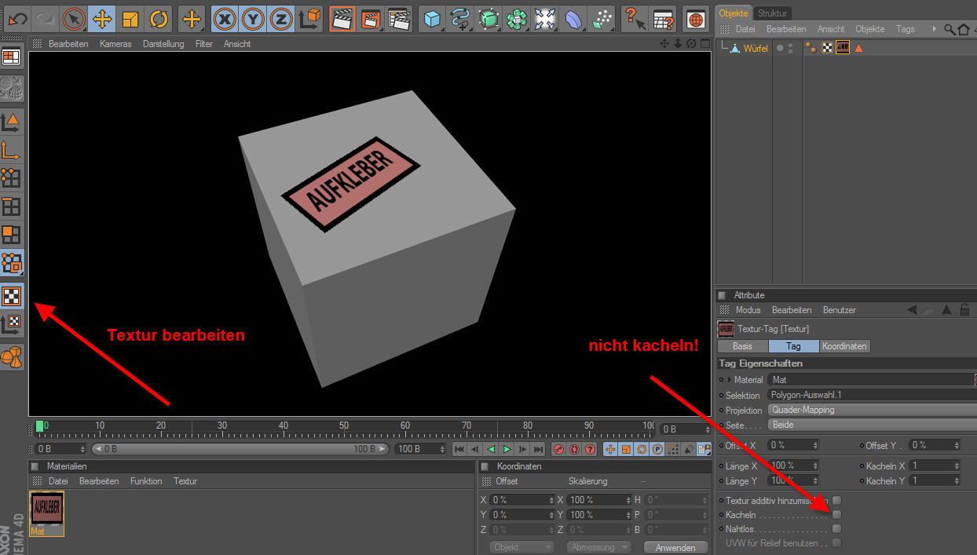The image size is (977, 555).
Task: Toggle the X axis lock
Action: click(x=225, y=17)
